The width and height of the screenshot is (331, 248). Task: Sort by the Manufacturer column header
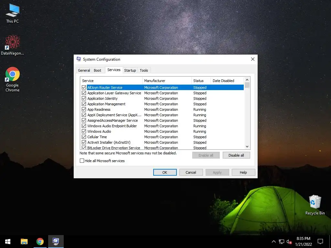[x=167, y=80]
